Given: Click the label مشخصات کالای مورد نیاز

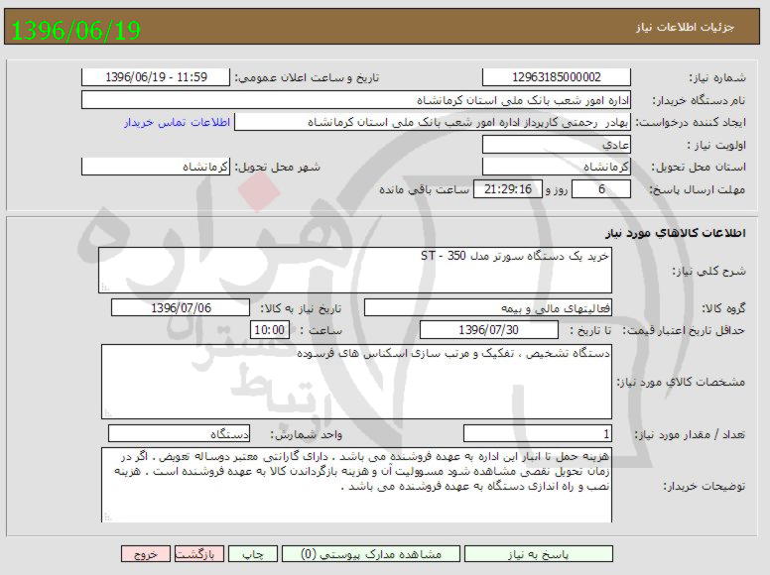Looking at the screenshot, I should (x=681, y=383).
